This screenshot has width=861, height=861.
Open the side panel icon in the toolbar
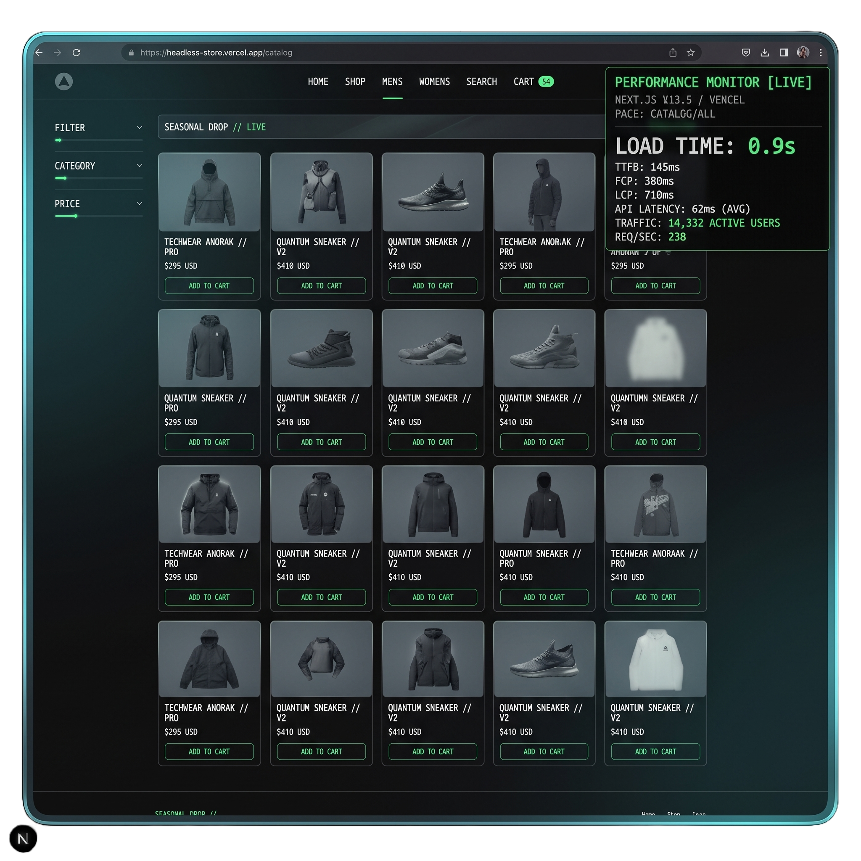tap(784, 53)
